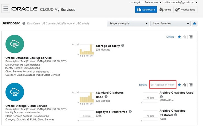Click the Oracle Storage Cloud Service icon
The width and height of the screenshot is (203, 133).
pyautogui.click(x=15, y=92)
